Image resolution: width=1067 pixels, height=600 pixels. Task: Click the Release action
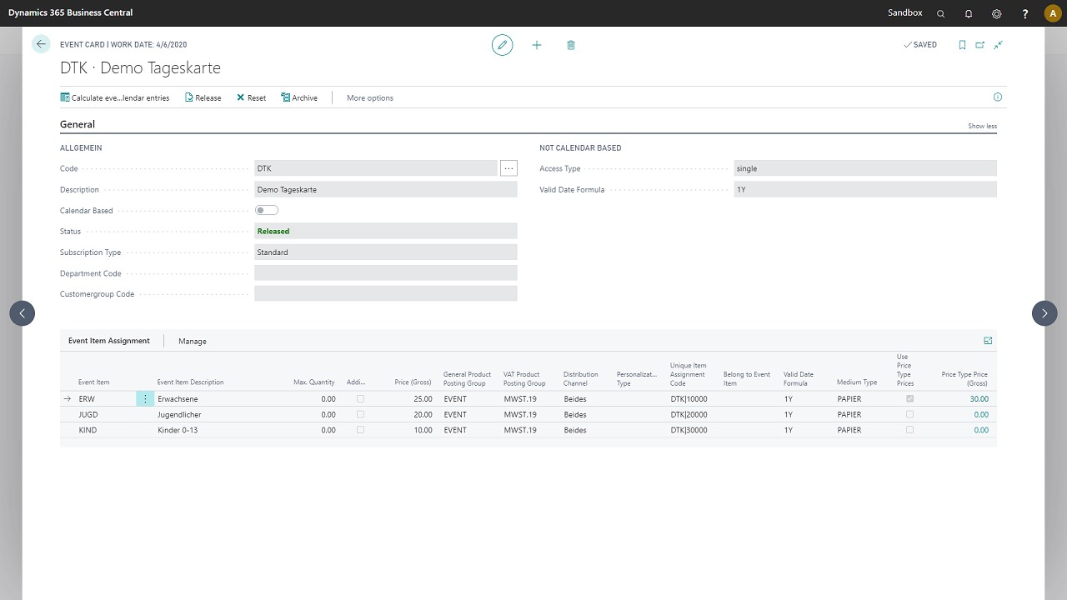tap(203, 97)
